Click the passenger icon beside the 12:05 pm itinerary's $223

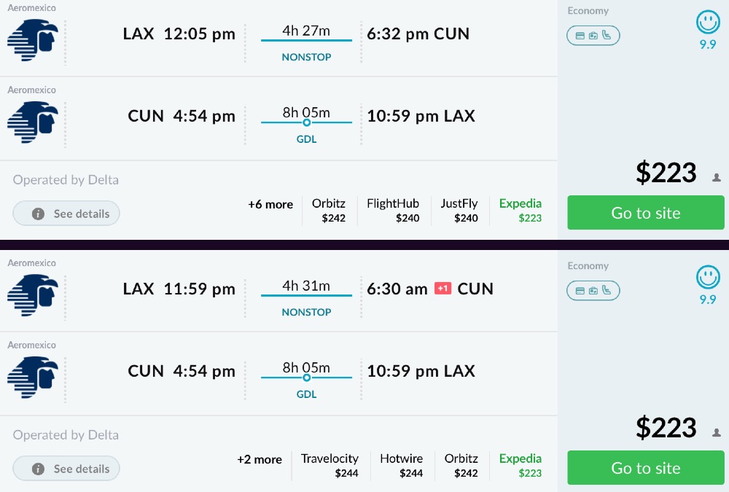coord(717,177)
